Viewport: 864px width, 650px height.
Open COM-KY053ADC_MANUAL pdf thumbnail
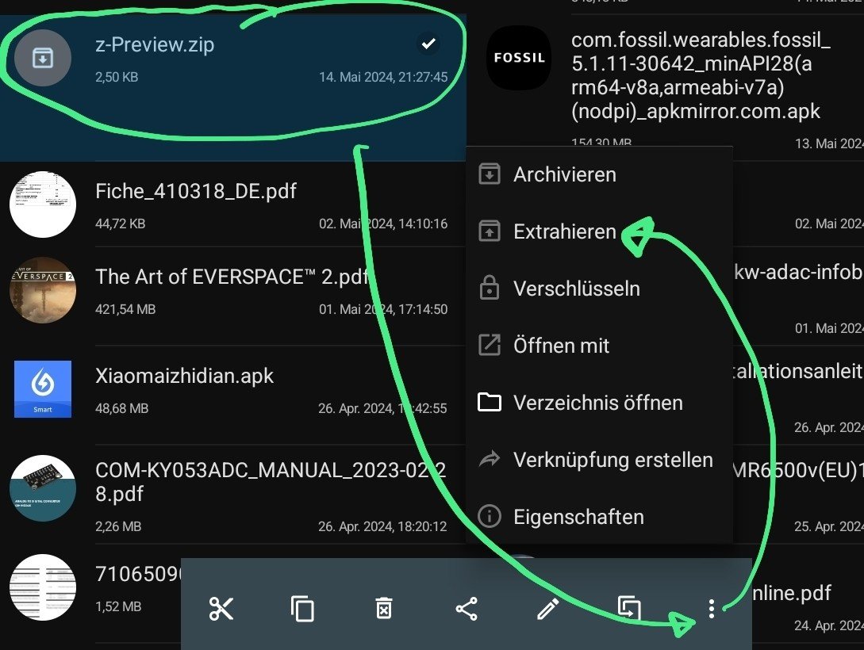pos(43,488)
